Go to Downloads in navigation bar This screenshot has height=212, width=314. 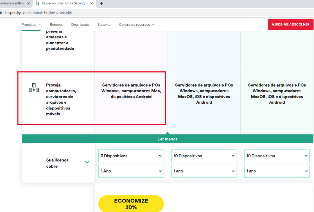[x=80, y=25]
